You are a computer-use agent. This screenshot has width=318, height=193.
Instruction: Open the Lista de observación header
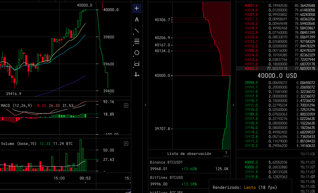tap(189, 154)
